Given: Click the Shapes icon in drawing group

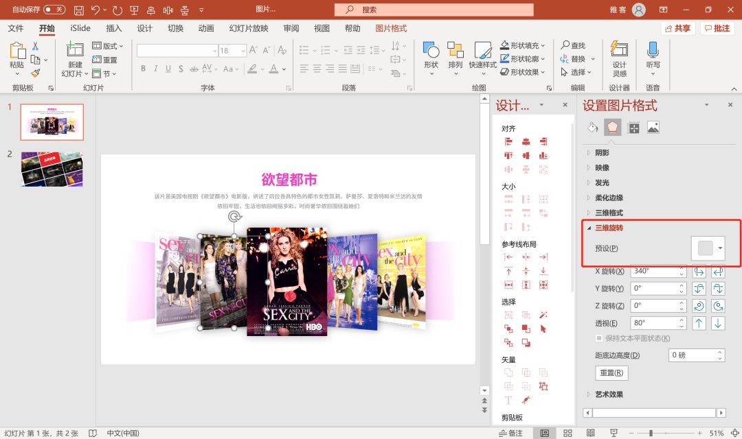Looking at the screenshot, I should tap(431, 50).
